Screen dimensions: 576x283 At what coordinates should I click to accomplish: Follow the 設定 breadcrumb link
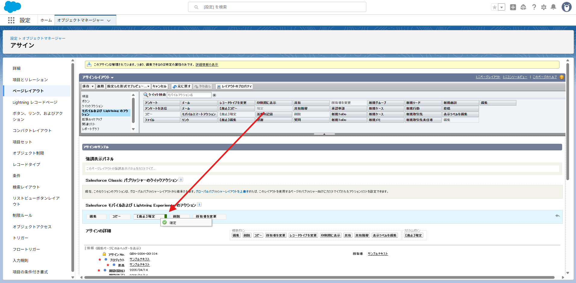[x=14, y=38]
